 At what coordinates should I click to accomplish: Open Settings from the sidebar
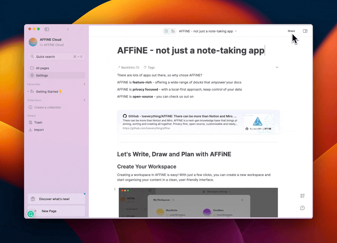click(56, 75)
